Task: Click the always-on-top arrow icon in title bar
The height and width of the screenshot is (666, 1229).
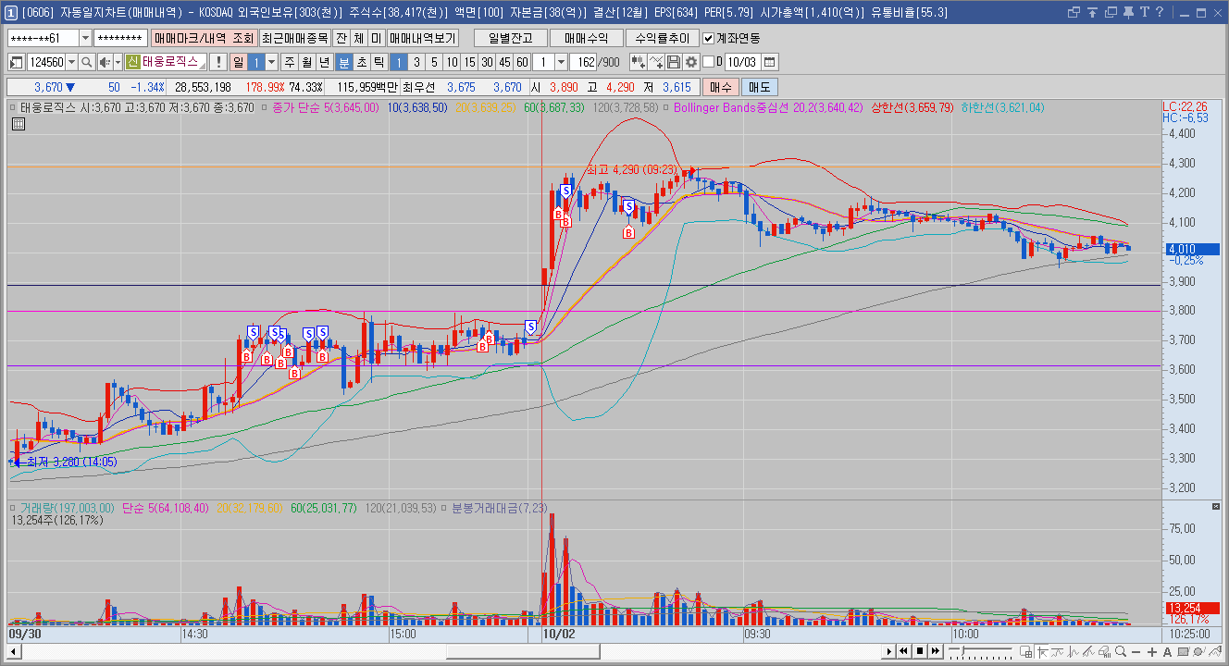Action: tap(1092, 12)
